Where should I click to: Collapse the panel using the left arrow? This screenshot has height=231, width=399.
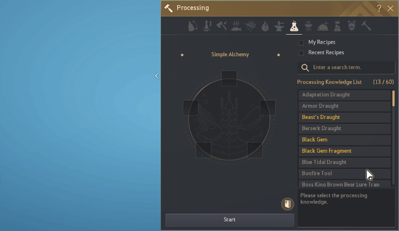[x=157, y=76]
